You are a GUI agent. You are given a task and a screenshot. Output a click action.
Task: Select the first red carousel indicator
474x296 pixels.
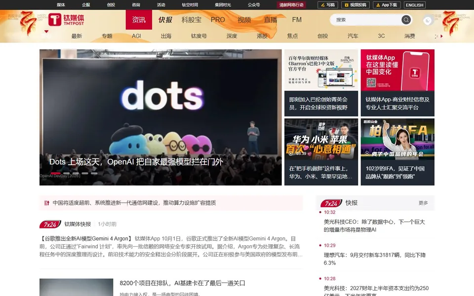point(56,173)
